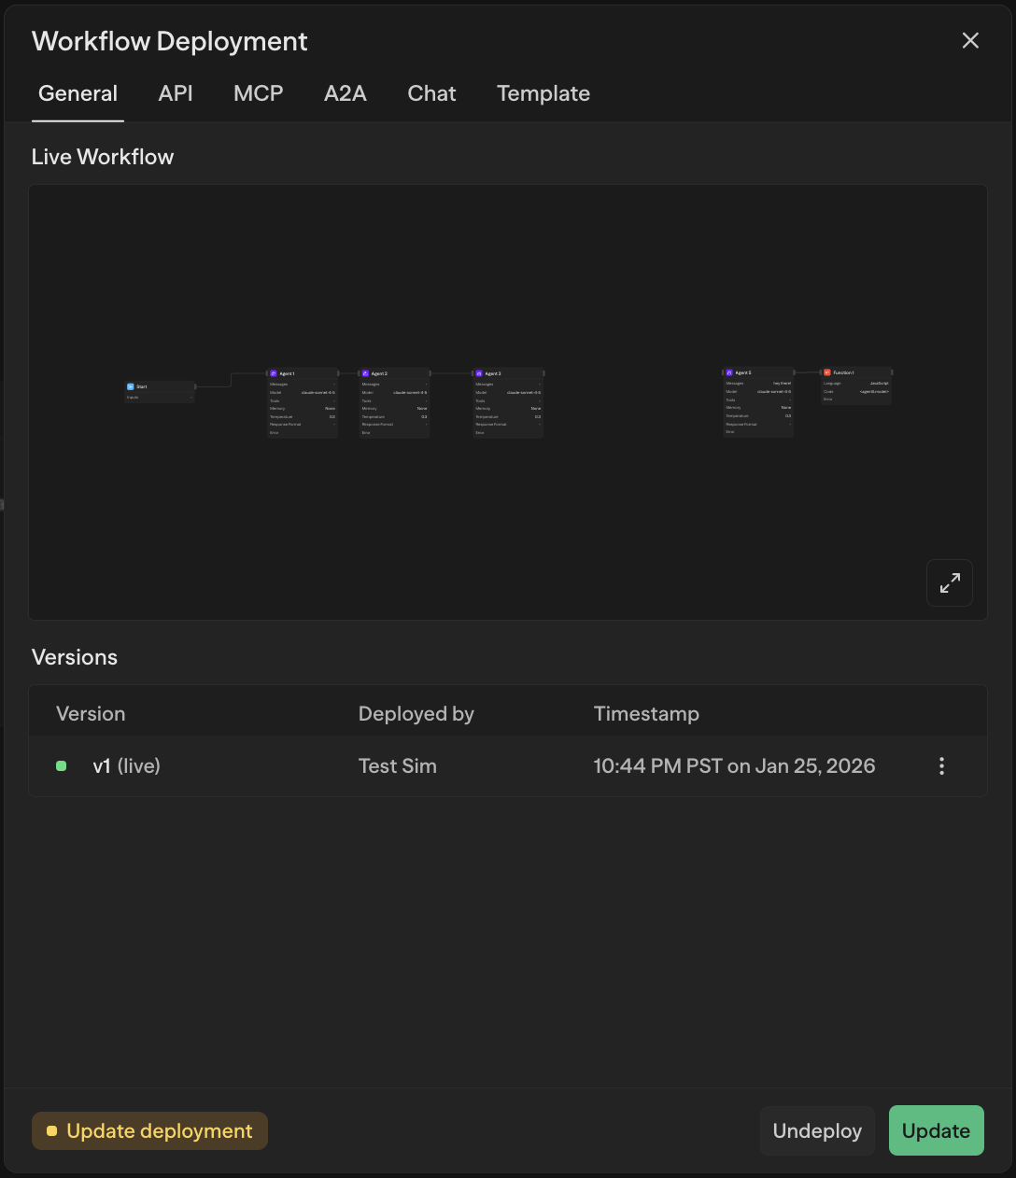The height and width of the screenshot is (1178, 1016).
Task: Click the red Function 1 block icon
Action: click(x=826, y=372)
